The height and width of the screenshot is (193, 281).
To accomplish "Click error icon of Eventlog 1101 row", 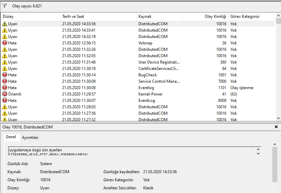I will pos(5,88).
